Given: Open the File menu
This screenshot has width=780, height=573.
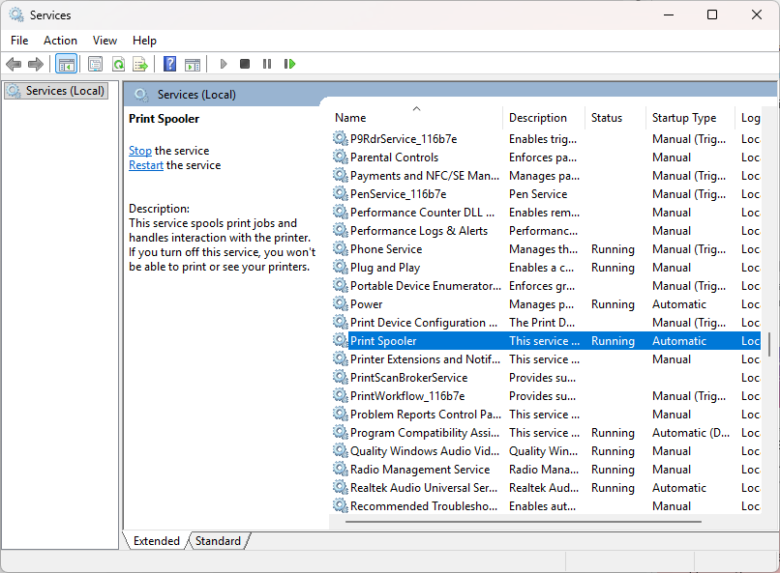Looking at the screenshot, I should [19, 41].
